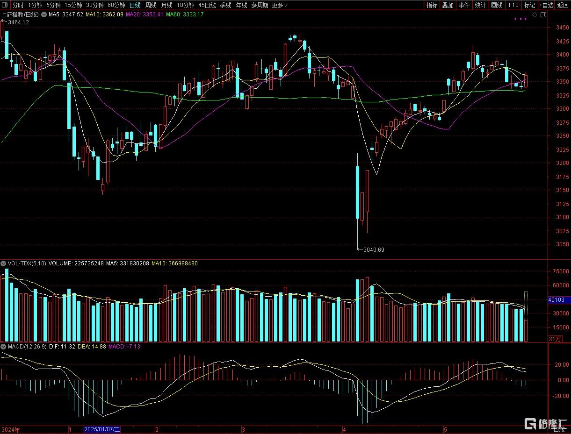Expand the VOL-TDX indicator dropdown arrow

(x=4, y=263)
